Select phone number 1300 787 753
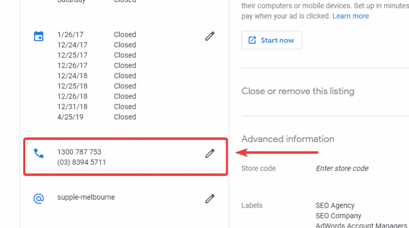This screenshot has width=409, height=228. pos(79,152)
